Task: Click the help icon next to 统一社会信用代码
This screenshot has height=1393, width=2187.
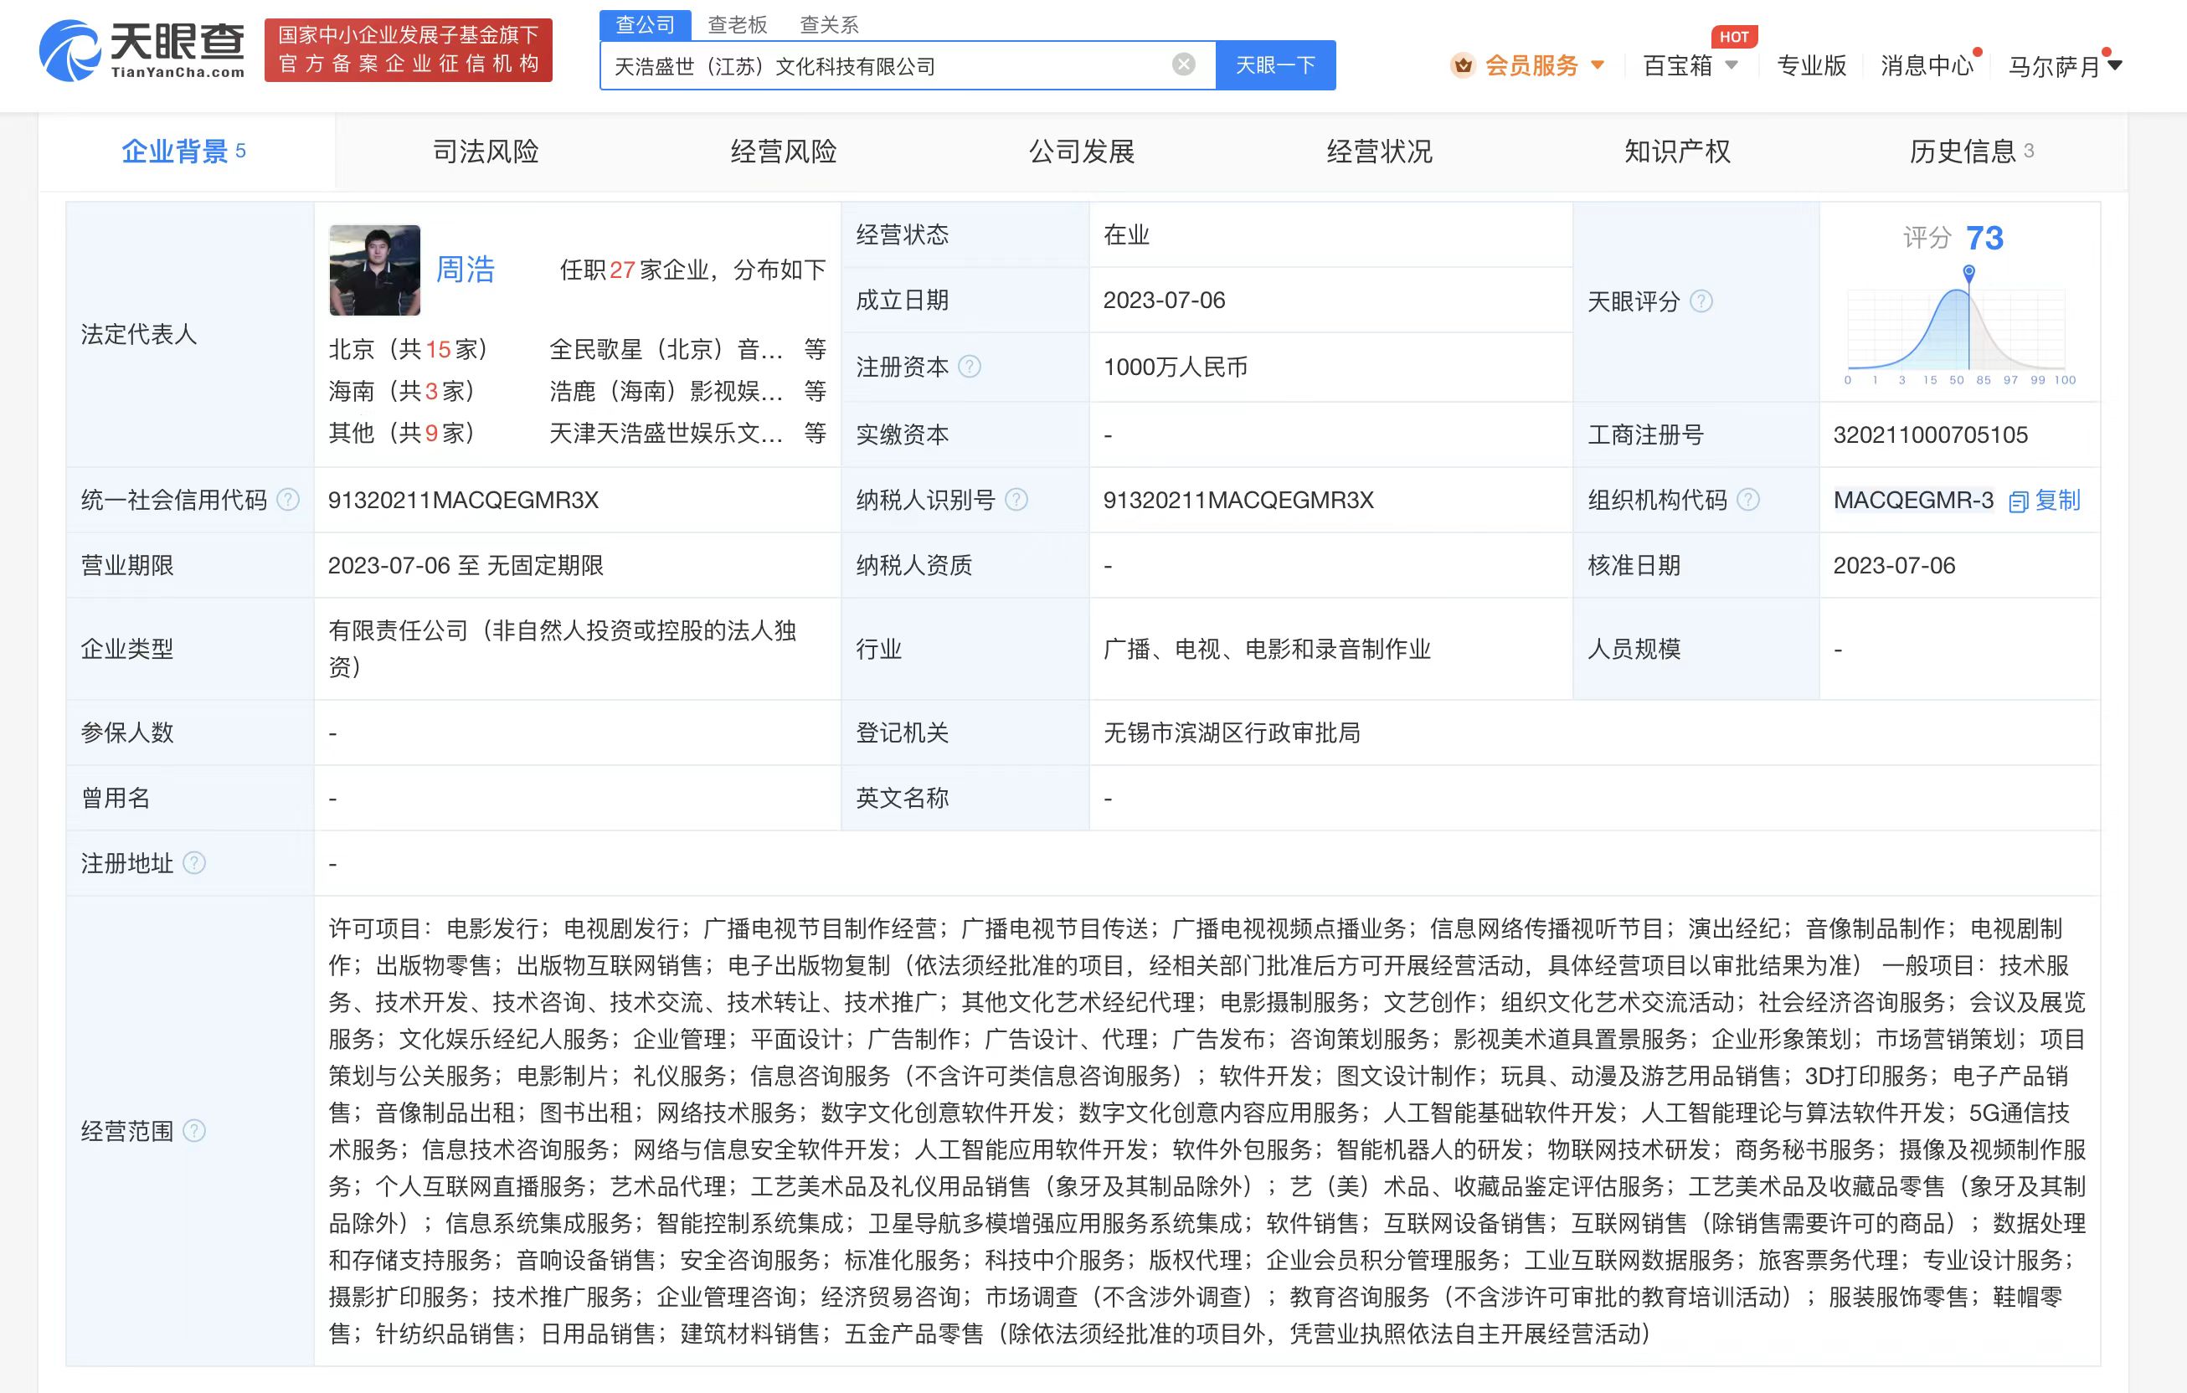Action: (x=288, y=500)
